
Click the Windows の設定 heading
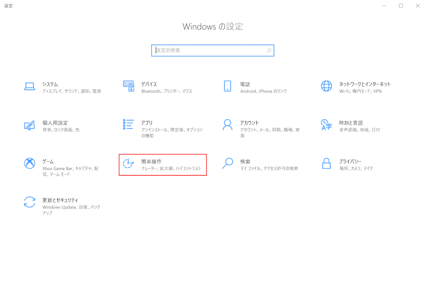pos(213,27)
